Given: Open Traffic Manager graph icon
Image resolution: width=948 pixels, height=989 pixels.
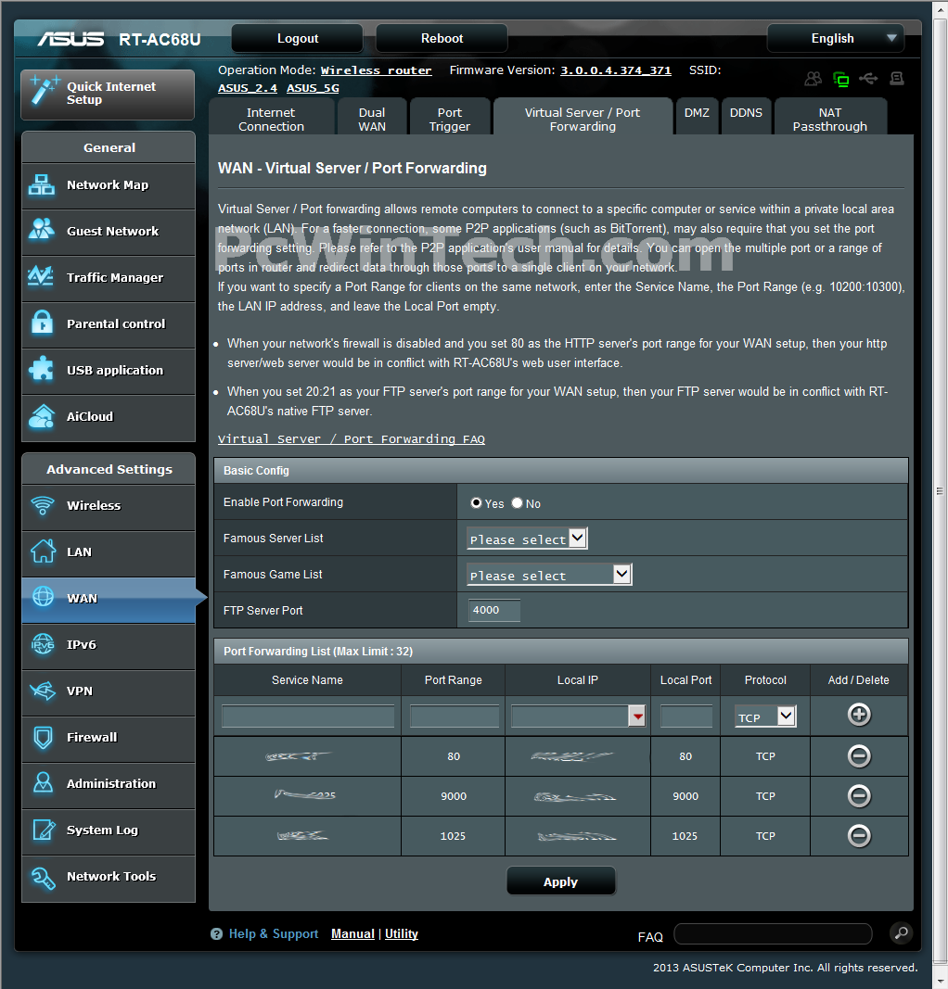Looking at the screenshot, I should [x=42, y=276].
